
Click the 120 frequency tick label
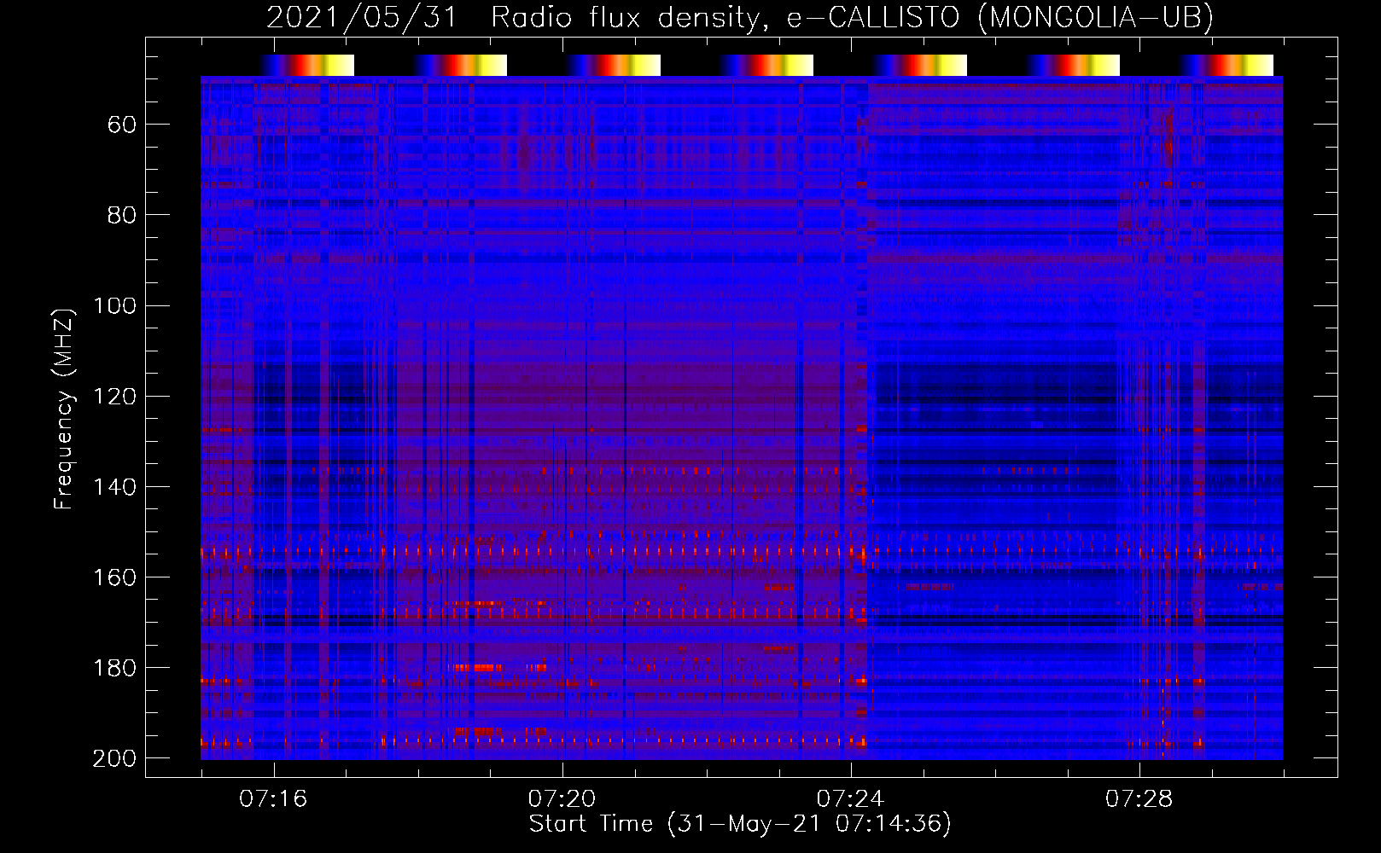coord(115,397)
